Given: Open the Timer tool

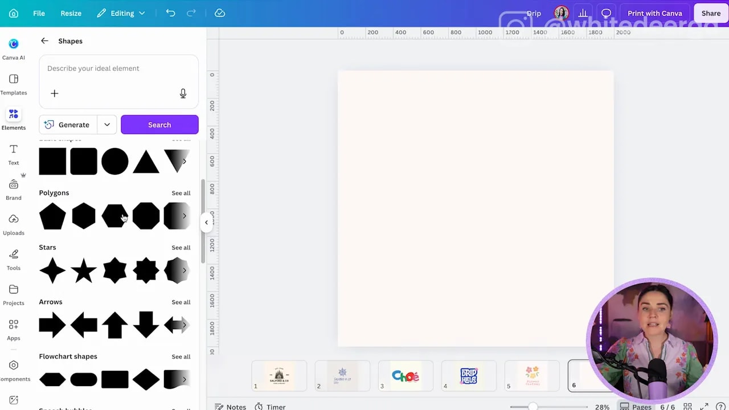Looking at the screenshot, I should tap(270, 407).
